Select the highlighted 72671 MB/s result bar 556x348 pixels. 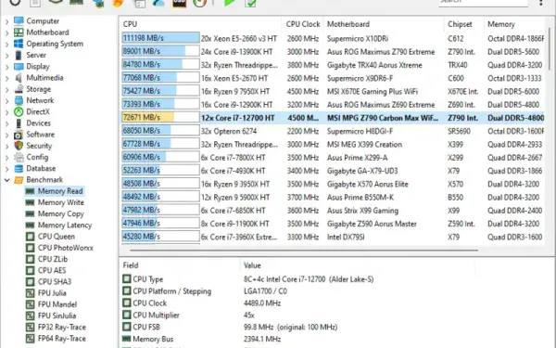[x=160, y=118]
